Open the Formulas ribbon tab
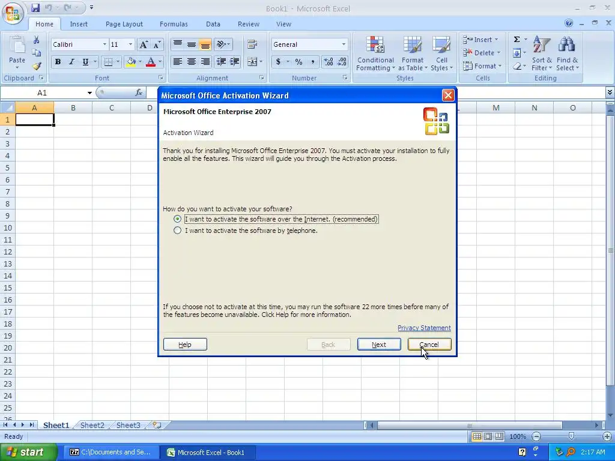Image resolution: width=615 pixels, height=461 pixels. point(174,24)
